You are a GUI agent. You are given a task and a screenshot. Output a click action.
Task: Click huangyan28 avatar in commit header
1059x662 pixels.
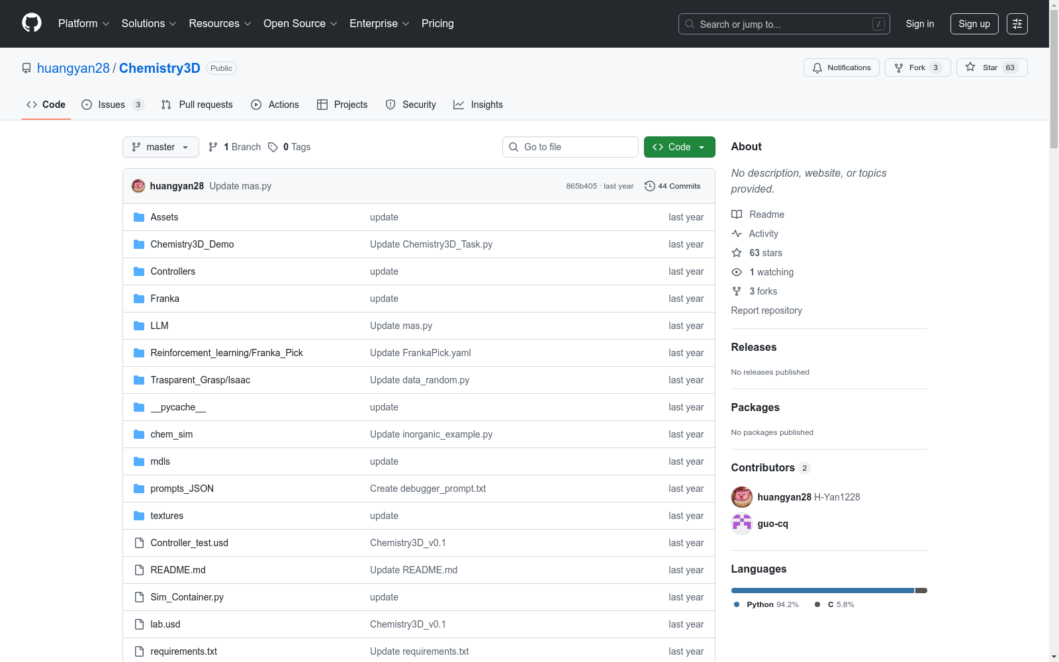tap(138, 186)
